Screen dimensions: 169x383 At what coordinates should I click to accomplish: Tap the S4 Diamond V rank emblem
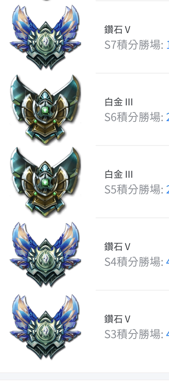tap(45, 254)
